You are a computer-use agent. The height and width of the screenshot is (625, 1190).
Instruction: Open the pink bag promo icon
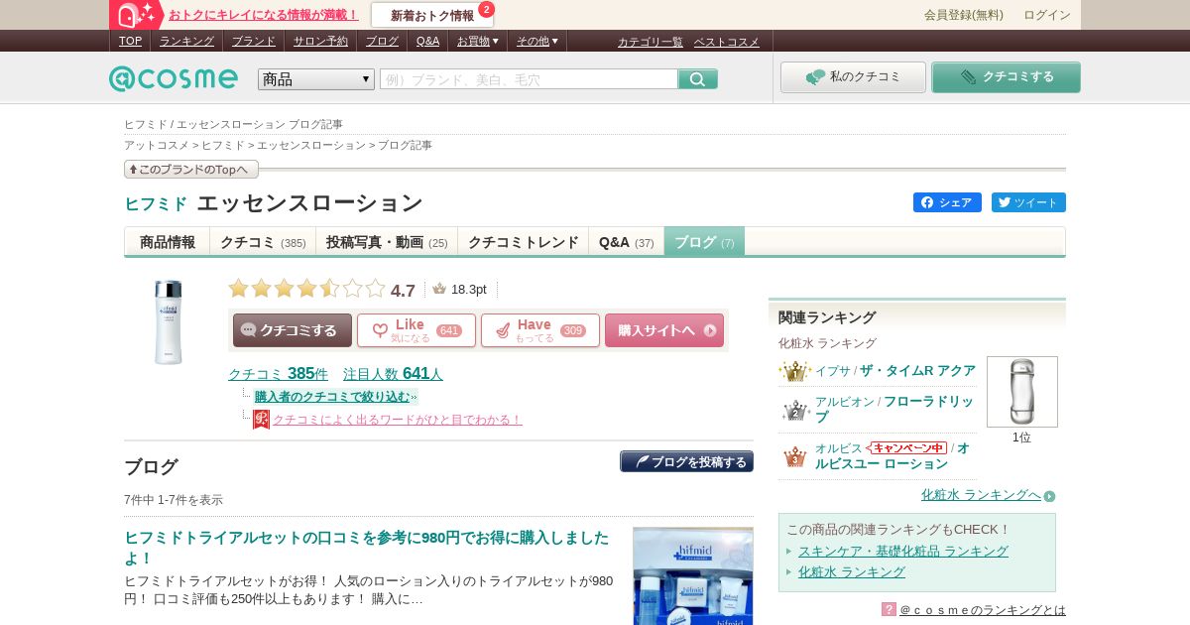pyautogui.click(x=136, y=15)
